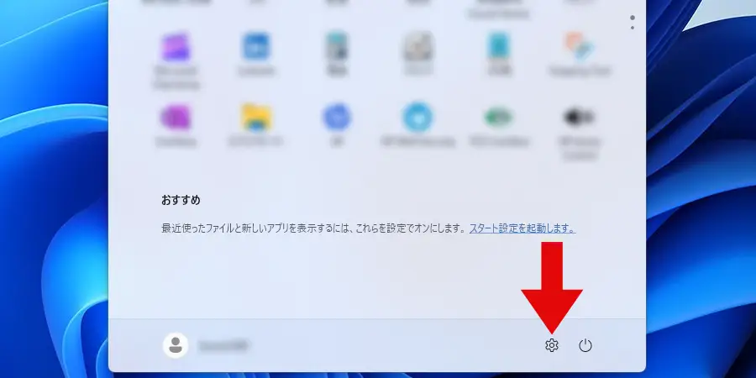Launch the dark blue circular app icon
Viewport: 756px width, 378px height.
coord(337,117)
